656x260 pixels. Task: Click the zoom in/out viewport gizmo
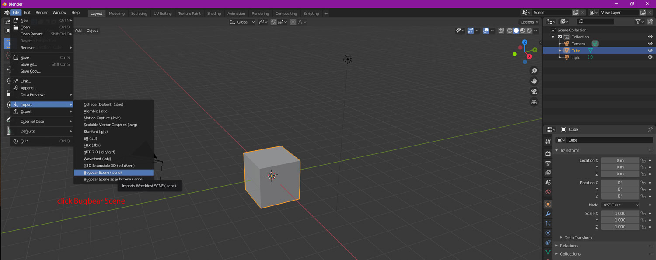[x=534, y=71]
